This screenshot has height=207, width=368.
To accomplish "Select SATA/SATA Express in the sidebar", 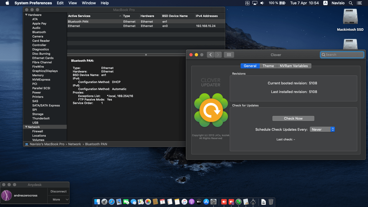I will 46,105.
